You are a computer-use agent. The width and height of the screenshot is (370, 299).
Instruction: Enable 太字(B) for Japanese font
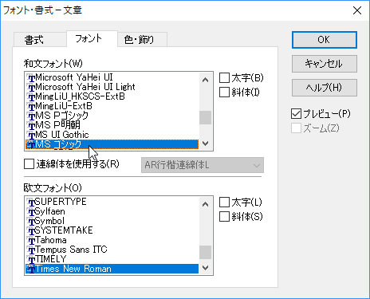(224, 78)
